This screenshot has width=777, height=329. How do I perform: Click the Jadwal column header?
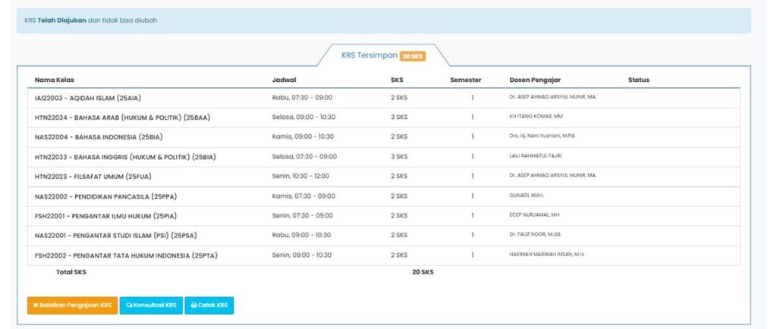pos(284,80)
